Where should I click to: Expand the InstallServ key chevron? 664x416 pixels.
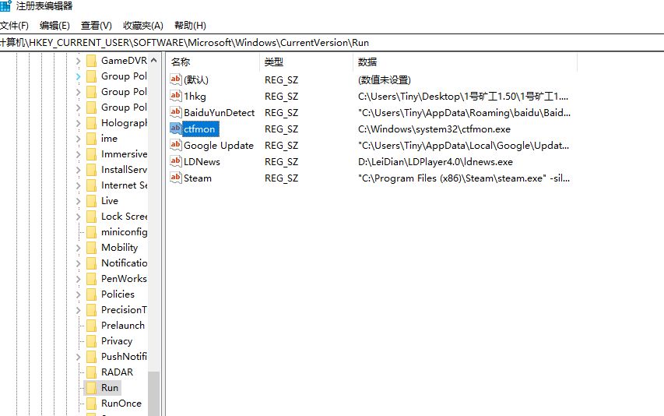pyautogui.click(x=79, y=170)
